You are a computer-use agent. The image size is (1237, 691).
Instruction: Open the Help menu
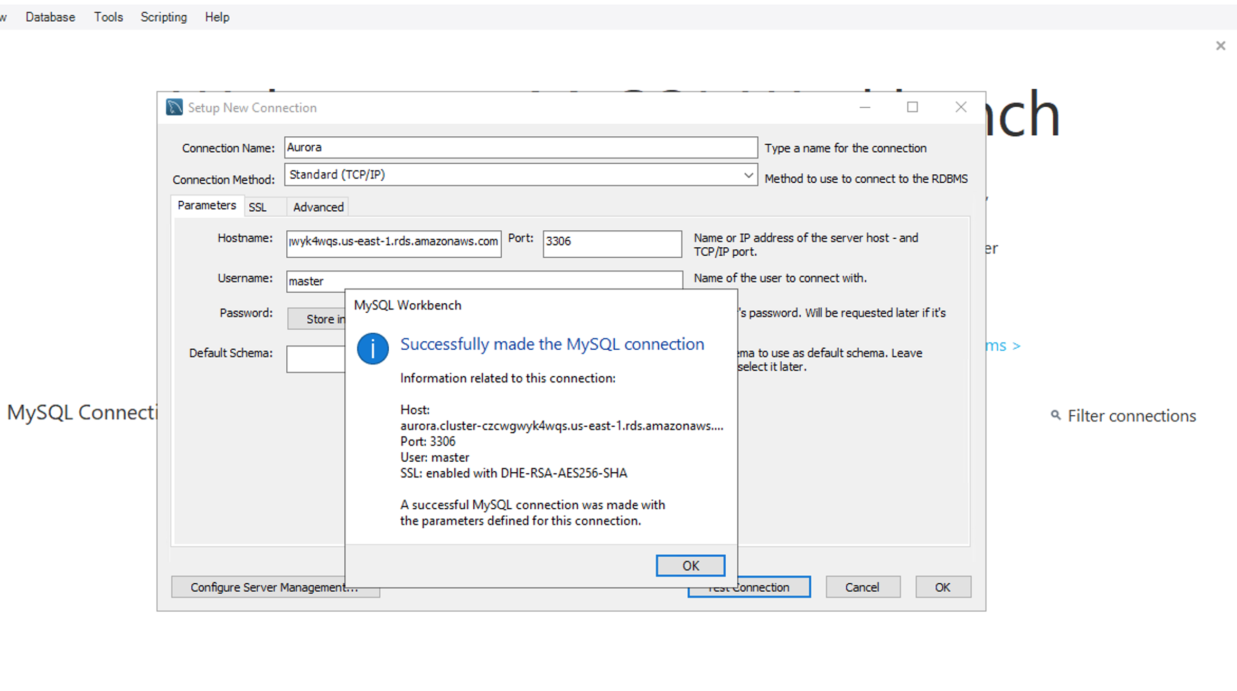click(x=217, y=17)
